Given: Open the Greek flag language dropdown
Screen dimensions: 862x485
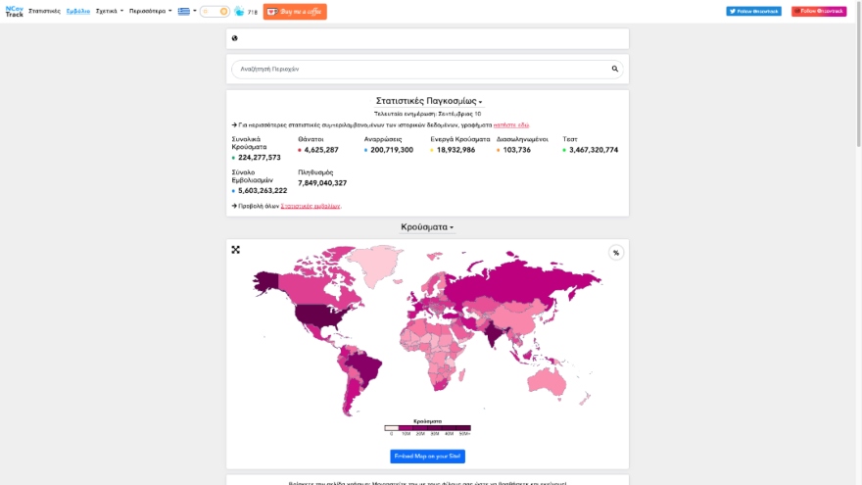Looking at the screenshot, I should coord(186,11).
